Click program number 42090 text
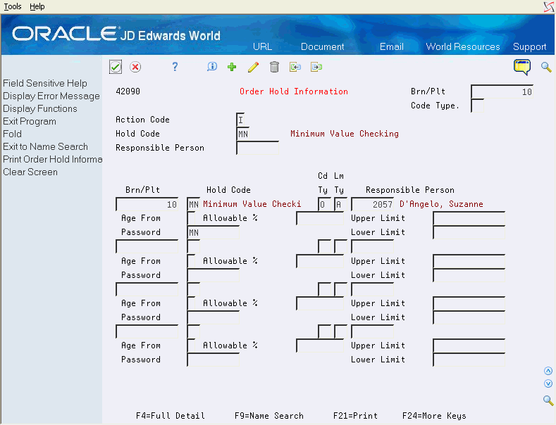556x425 pixels. click(x=128, y=91)
